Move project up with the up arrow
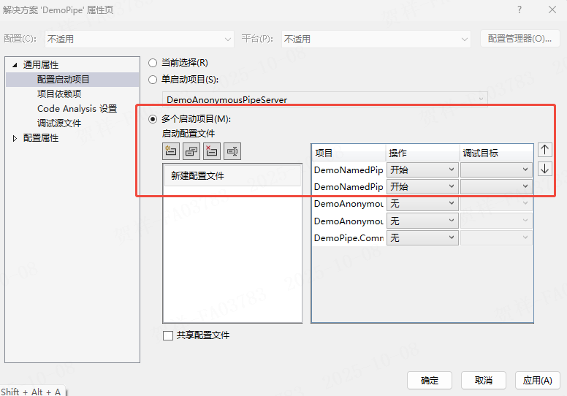 [x=544, y=150]
